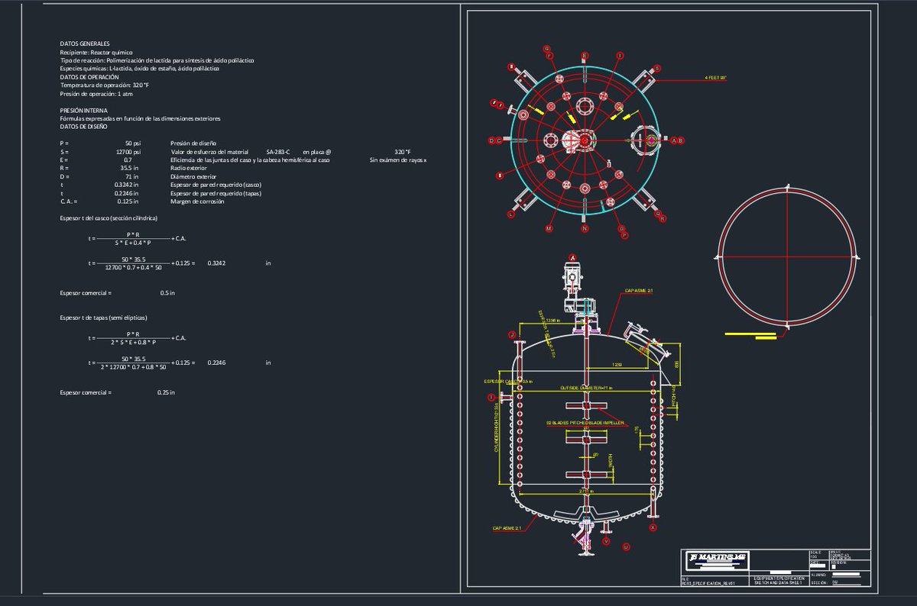Select material designation 'SA-283-C'
The width and height of the screenshot is (917, 606).
click(278, 152)
